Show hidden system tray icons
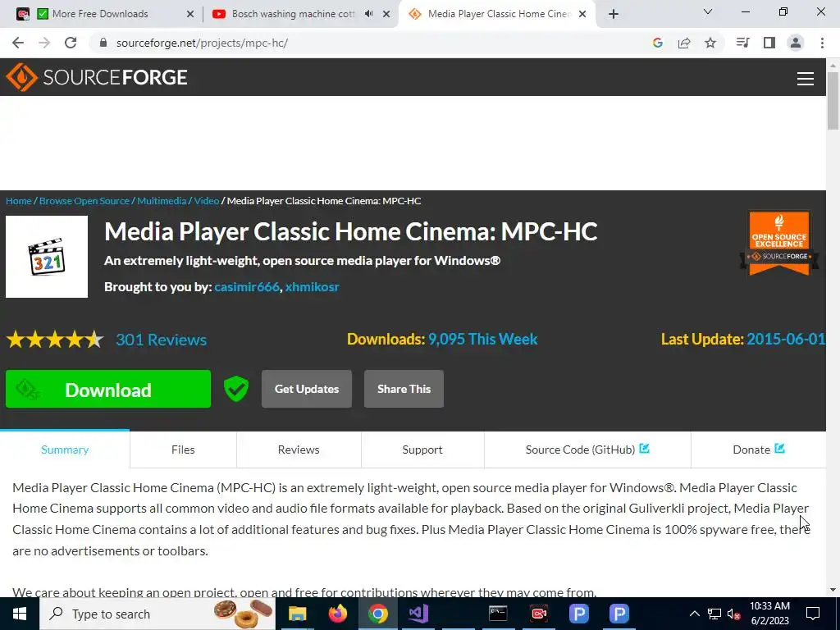Image resolution: width=840 pixels, height=630 pixels. [694, 614]
